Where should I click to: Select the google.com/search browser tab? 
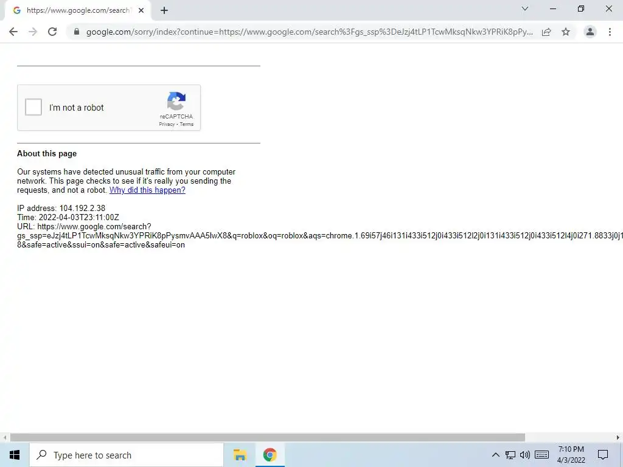(78, 10)
